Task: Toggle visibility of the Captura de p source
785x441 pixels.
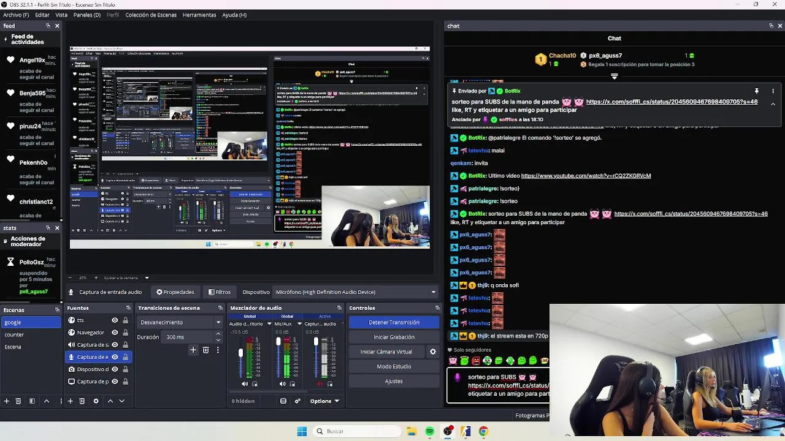Action: pos(115,382)
